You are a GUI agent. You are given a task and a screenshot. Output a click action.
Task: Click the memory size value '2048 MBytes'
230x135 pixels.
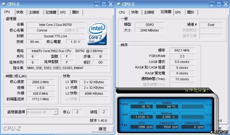[x=149, y=30]
